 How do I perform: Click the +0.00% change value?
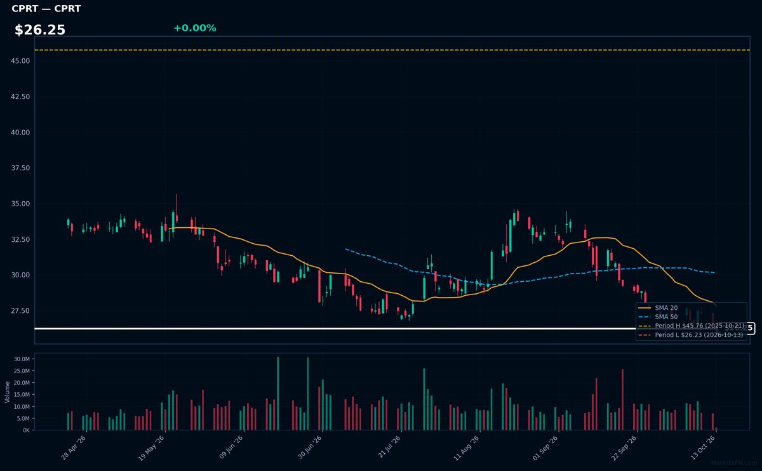click(194, 28)
